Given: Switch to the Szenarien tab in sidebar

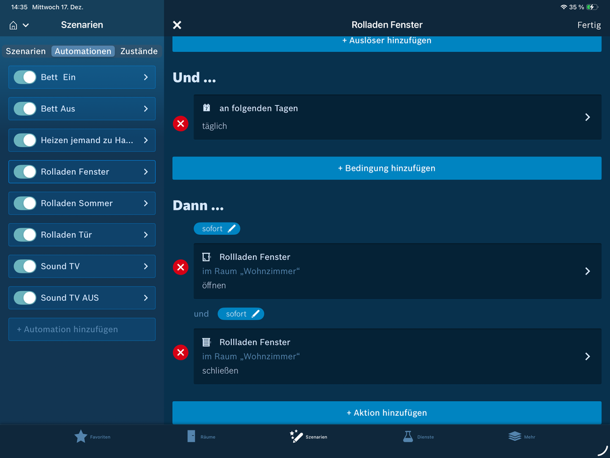Looking at the screenshot, I should coord(26,51).
